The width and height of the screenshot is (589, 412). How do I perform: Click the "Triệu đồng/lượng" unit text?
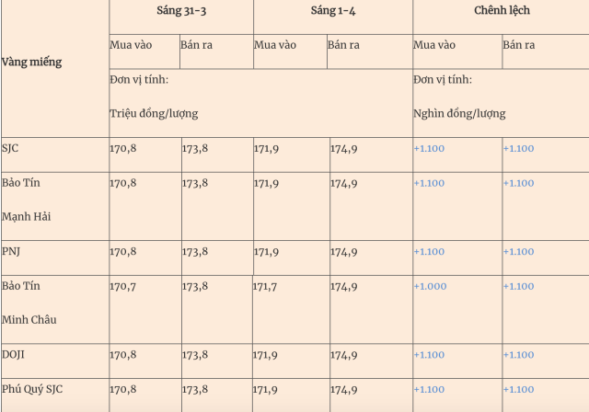coord(154,113)
